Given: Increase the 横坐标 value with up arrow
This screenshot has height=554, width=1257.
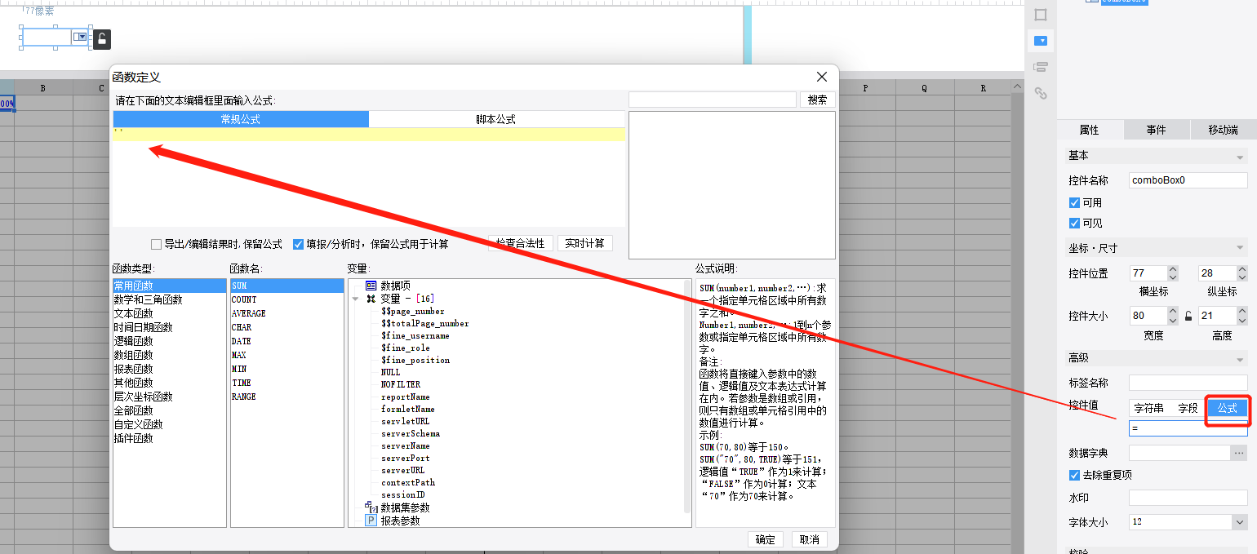Looking at the screenshot, I should tap(1173, 269).
